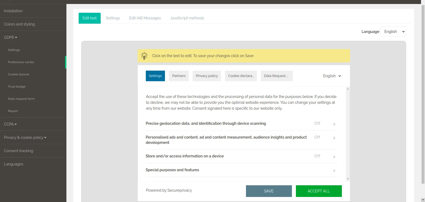Expand Privacy & cookie policy section
The width and height of the screenshot is (425, 202).
[x=25, y=137]
